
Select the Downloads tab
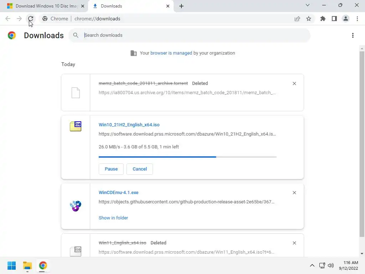(130, 6)
